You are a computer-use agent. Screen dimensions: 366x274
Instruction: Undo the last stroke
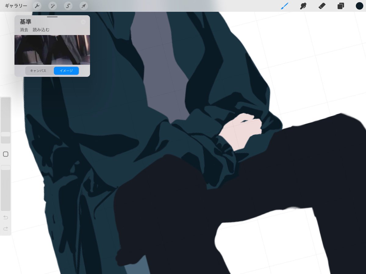(5, 217)
